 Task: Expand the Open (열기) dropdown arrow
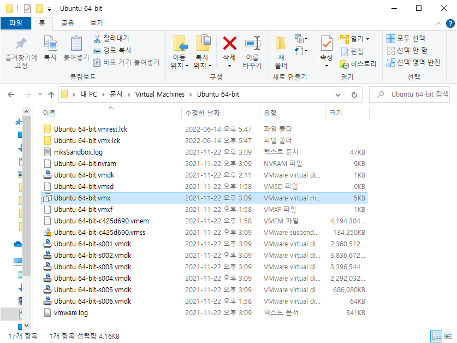pos(368,39)
